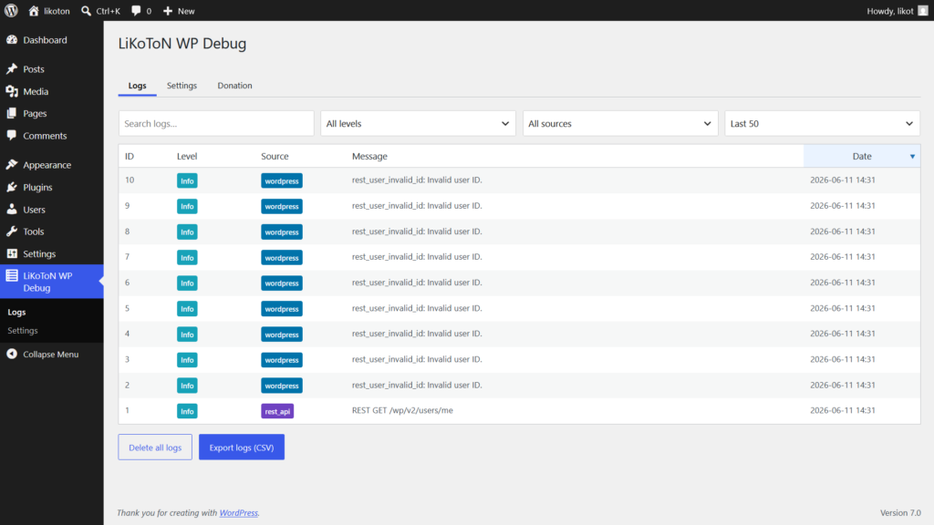Image resolution: width=934 pixels, height=525 pixels.
Task: Switch to the Logs tab
Action: tap(137, 86)
